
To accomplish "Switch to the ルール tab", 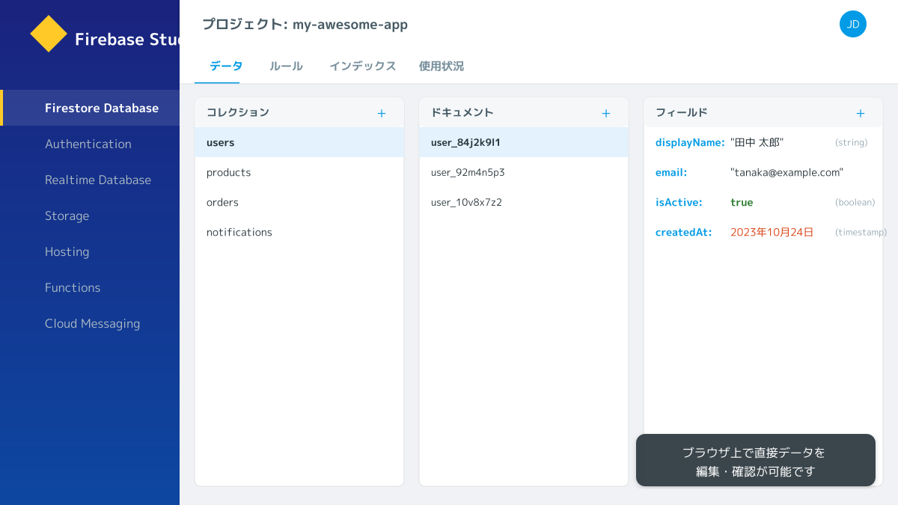I will pos(286,66).
